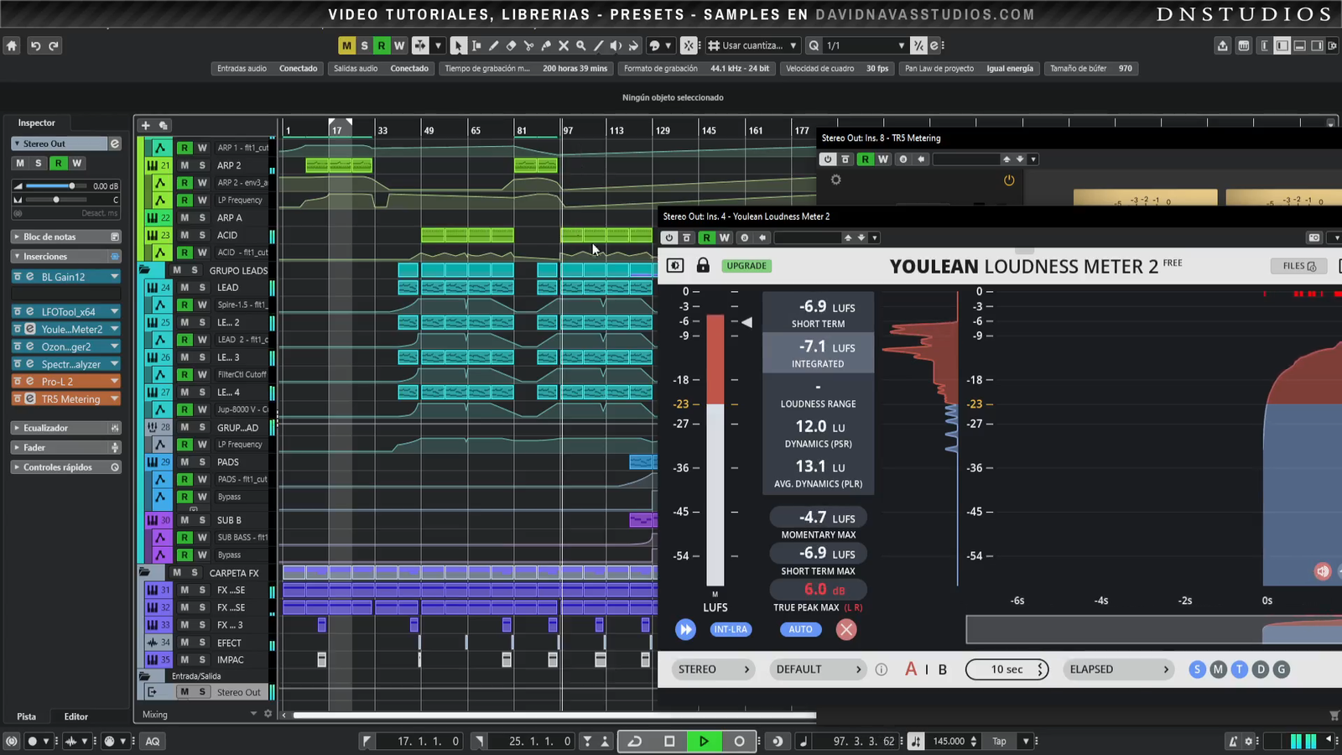The height and width of the screenshot is (755, 1342).
Task: Click the add track plus icon
Action: click(145, 126)
